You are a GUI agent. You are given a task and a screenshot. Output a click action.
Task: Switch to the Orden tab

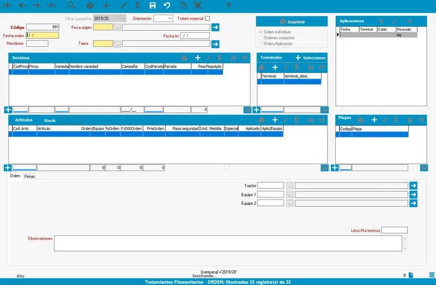click(x=15, y=175)
